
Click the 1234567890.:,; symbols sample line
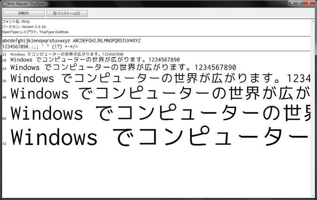tap(40, 47)
